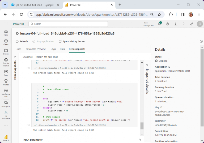Switch to the Resources (Preview) tab
The height and width of the screenshot is (143, 204).
[x=36, y=49]
